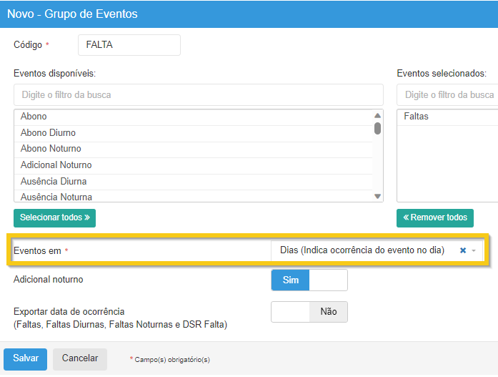
Task: Clear the 'Eventos em' selection with the x icon
Action: [x=463, y=250]
